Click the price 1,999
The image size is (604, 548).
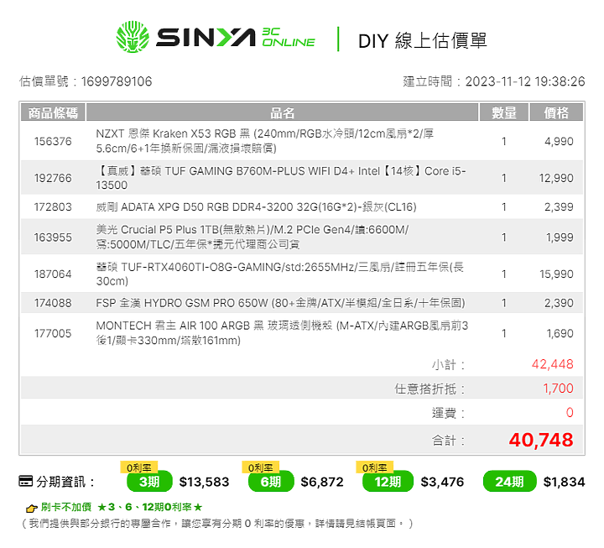[x=560, y=237]
